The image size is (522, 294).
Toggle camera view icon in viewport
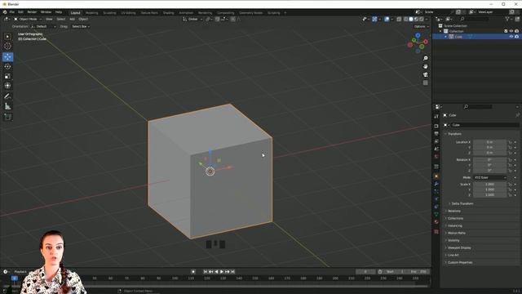425,74
